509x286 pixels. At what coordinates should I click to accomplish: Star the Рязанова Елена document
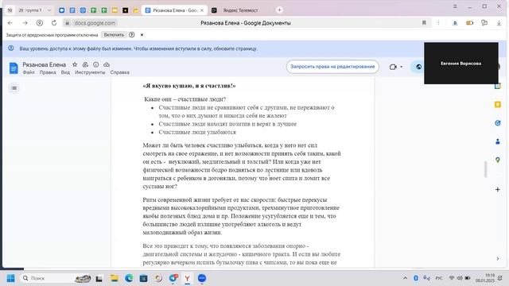[x=75, y=64]
